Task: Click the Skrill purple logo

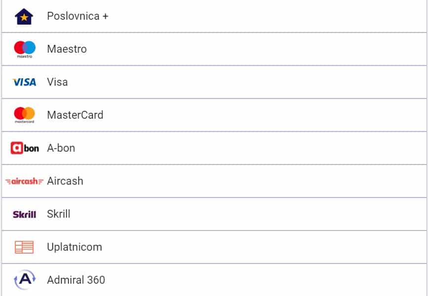Action: [24, 214]
